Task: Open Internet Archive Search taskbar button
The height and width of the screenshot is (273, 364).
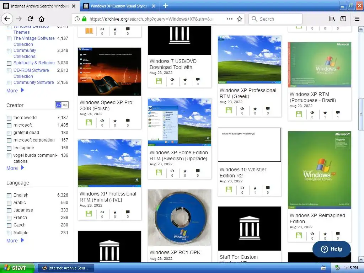Action: coord(66,268)
